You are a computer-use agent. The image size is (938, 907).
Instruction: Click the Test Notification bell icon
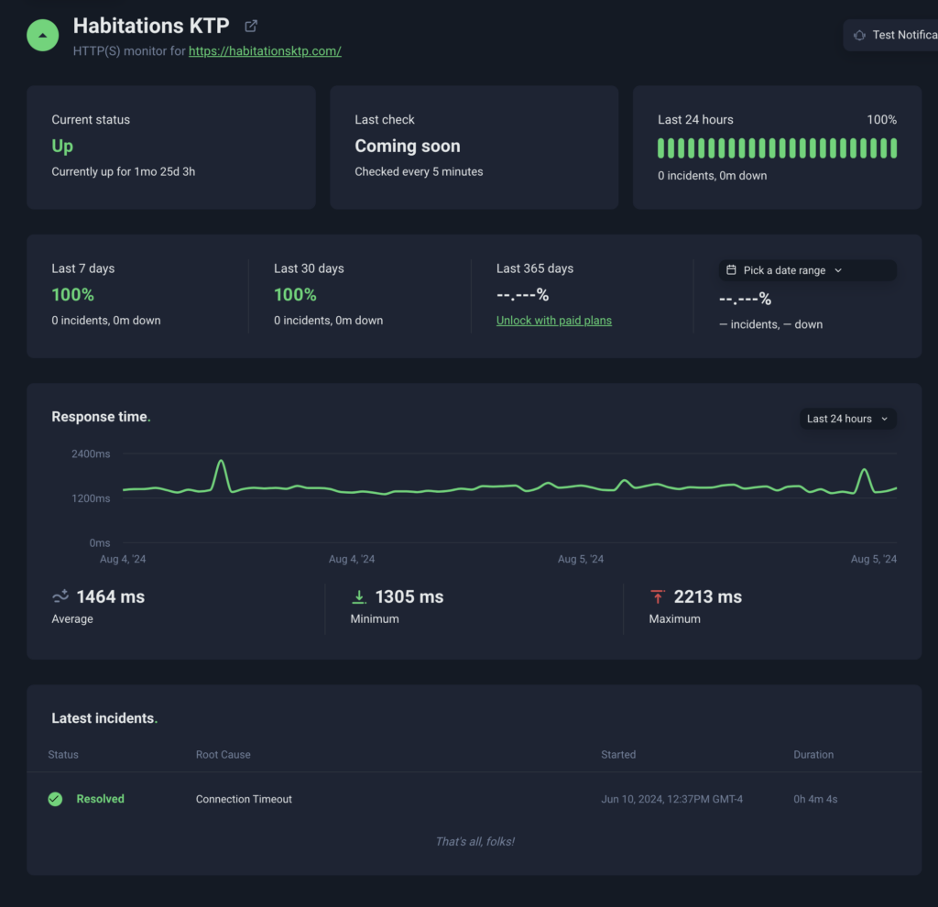pos(859,35)
